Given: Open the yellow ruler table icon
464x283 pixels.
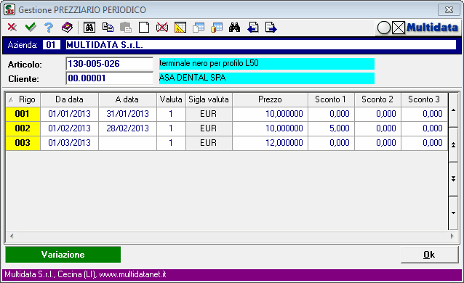Looking at the screenshot, I should [180, 28].
